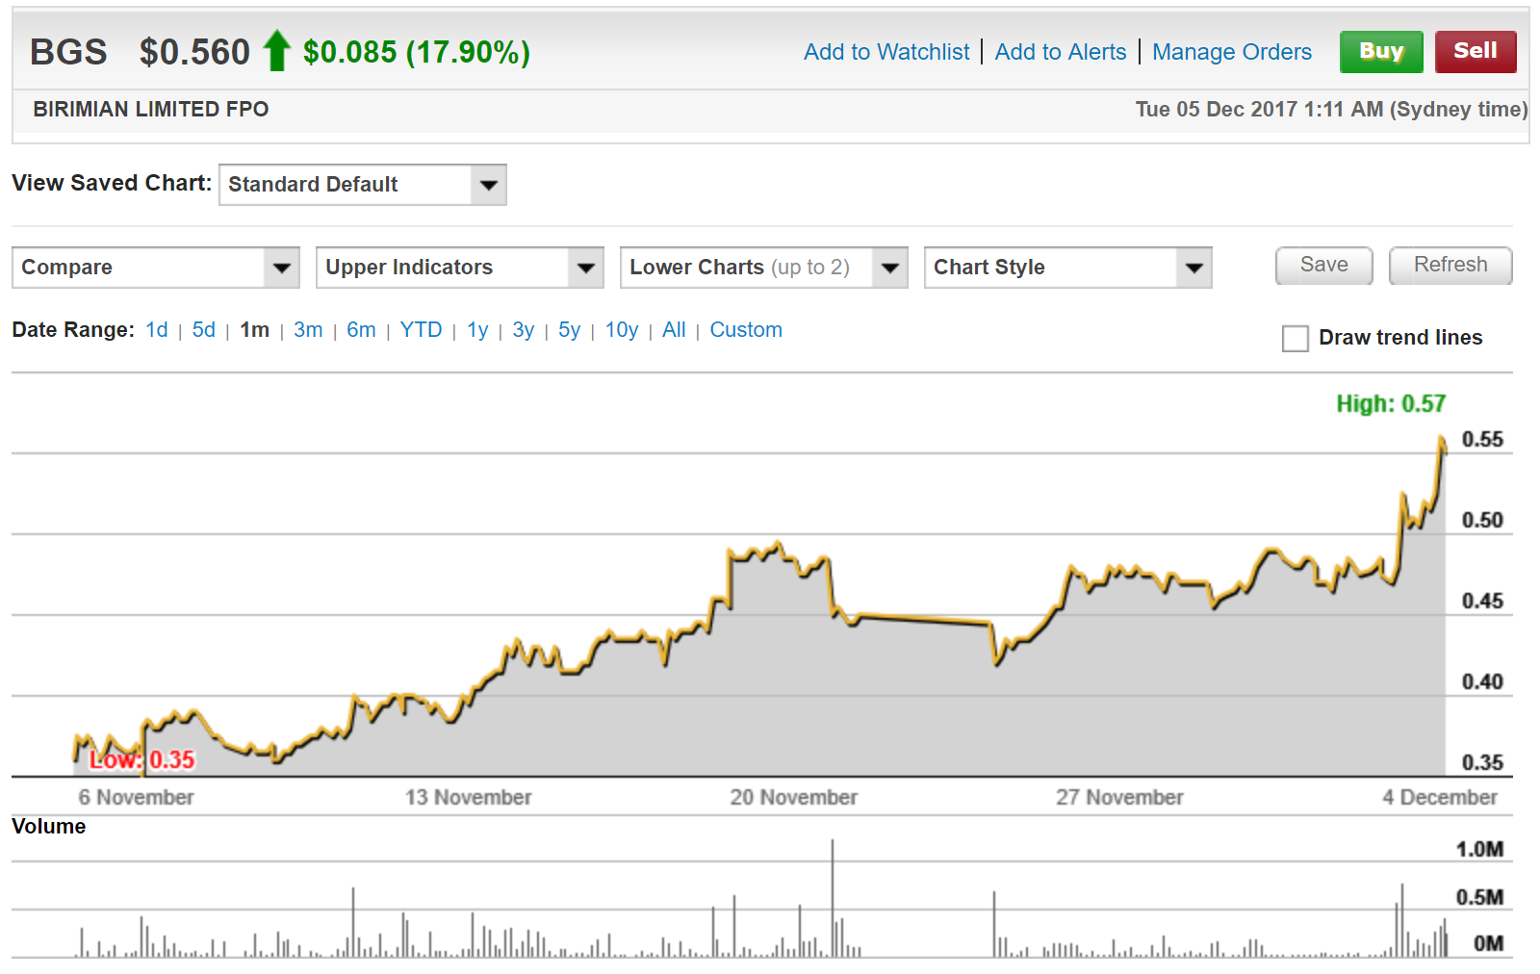Select the 1d date range
1540x974 pixels.
[156, 330]
